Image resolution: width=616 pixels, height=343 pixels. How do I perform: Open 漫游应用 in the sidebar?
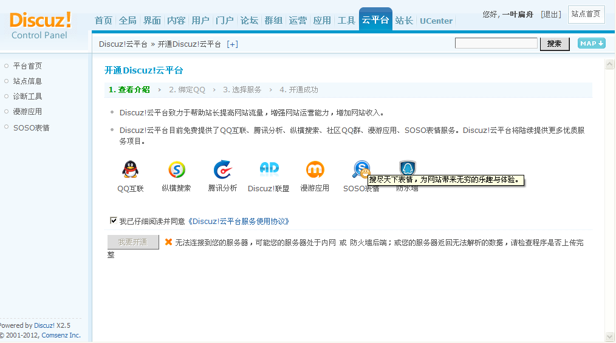(x=27, y=112)
